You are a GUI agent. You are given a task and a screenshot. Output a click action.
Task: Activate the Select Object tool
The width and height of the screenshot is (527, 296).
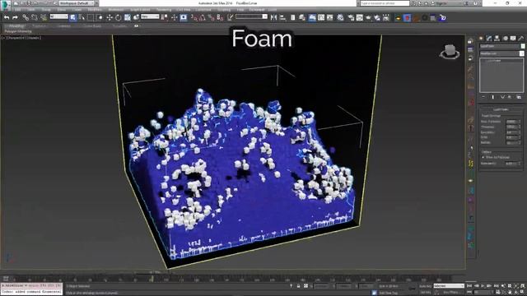point(73,17)
